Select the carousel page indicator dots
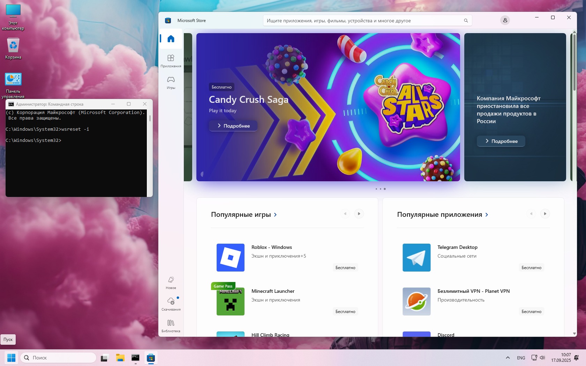This screenshot has width=586, height=366. pyautogui.click(x=380, y=189)
